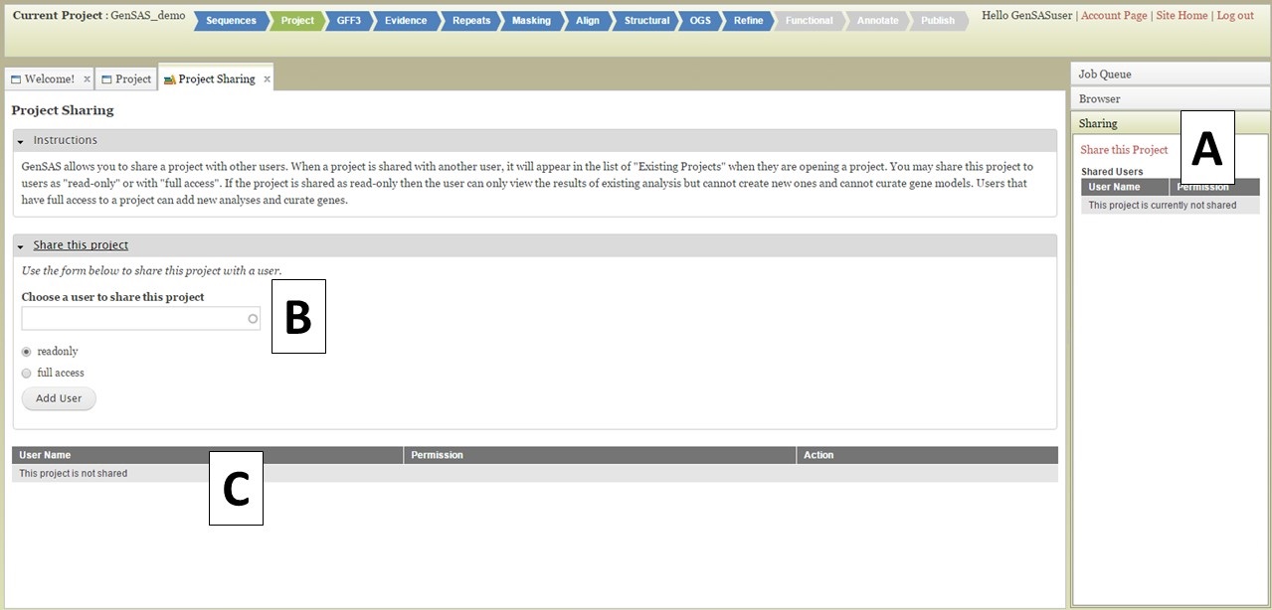The height and width of the screenshot is (610, 1272).
Task: Go to the Sequences workflow step
Action: (231, 21)
